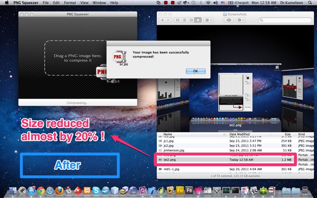This screenshot has height=198, width=317.
Task: Open XAMPP orange icon in Dock
Action: coord(87,190)
